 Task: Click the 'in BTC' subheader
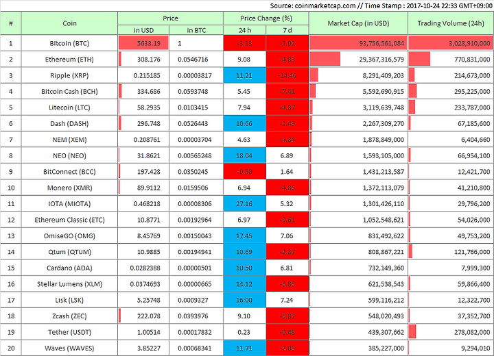pyautogui.click(x=196, y=30)
